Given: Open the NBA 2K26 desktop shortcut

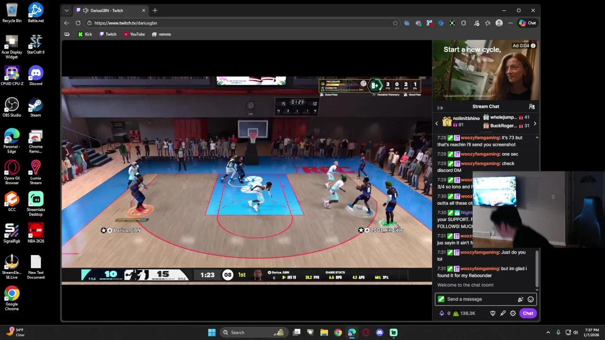Looking at the screenshot, I should coord(35,233).
